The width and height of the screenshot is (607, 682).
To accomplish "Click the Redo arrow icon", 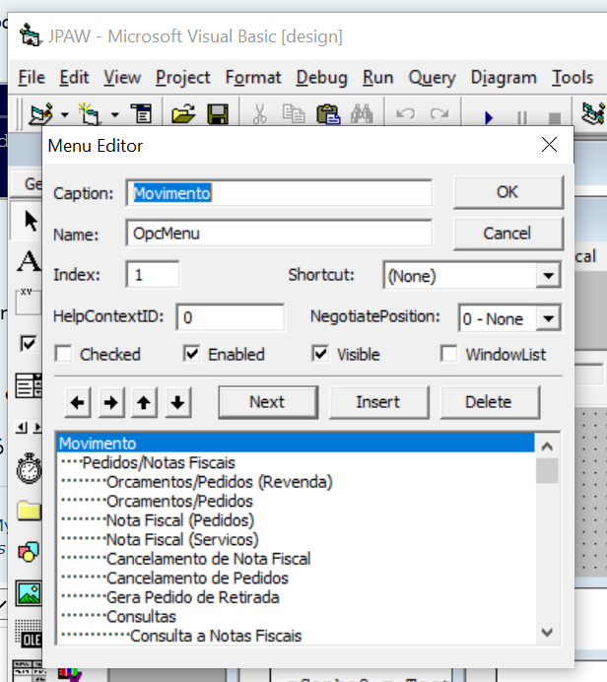I will pos(439,114).
